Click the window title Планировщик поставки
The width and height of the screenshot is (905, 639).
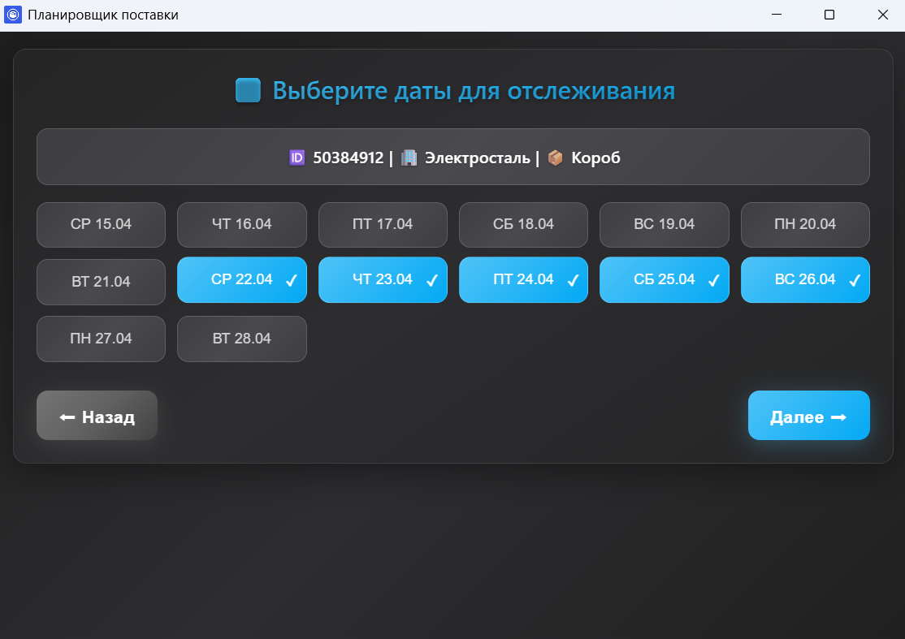coord(103,15)
